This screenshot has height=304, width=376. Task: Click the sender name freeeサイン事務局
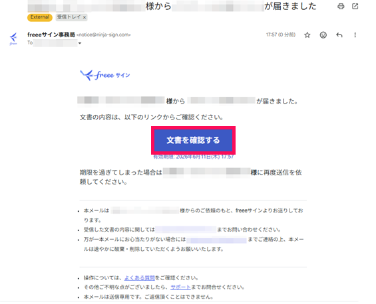pyautogui.click(x=51, y=35)
